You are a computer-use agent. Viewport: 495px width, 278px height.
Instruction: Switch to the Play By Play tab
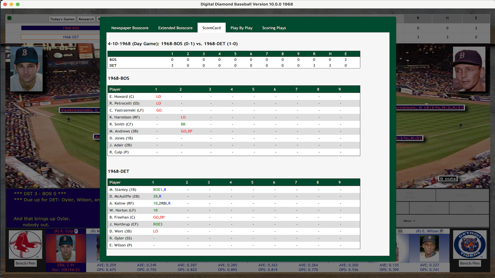[x=242, y=28]
